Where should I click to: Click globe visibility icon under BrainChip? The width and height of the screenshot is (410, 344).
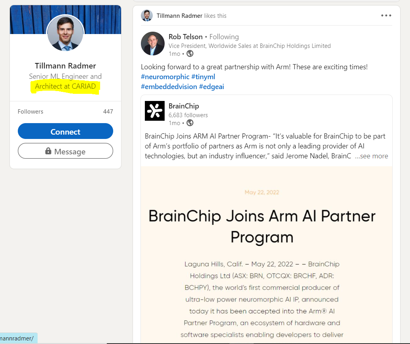pos(190,123)
